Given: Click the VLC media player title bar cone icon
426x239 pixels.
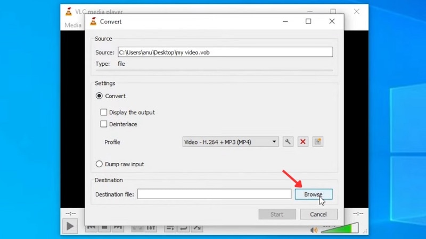Looking at the screenshot, I should 69,12.
